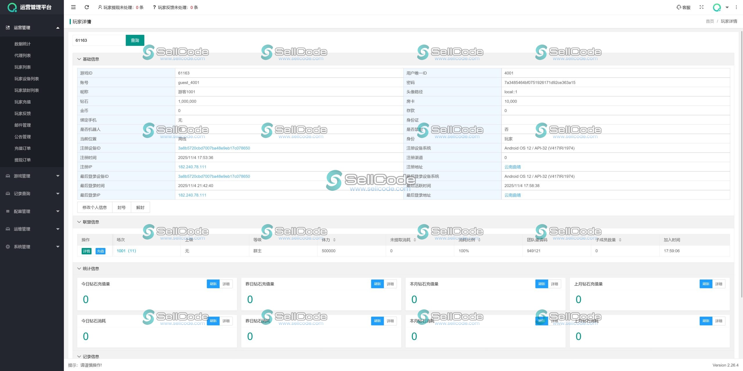Click the player withdrawal pending notification icon
Screen dimensions: 743x371
pyautogui.click(x=100, y=7)
